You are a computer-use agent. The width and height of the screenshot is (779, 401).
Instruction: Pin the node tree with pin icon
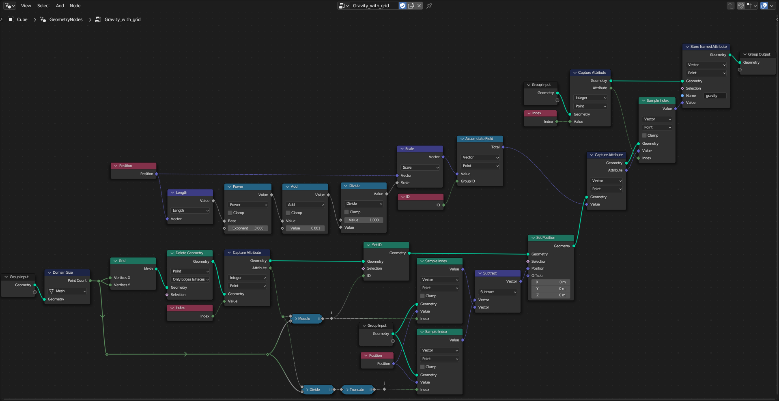(429, 6)
